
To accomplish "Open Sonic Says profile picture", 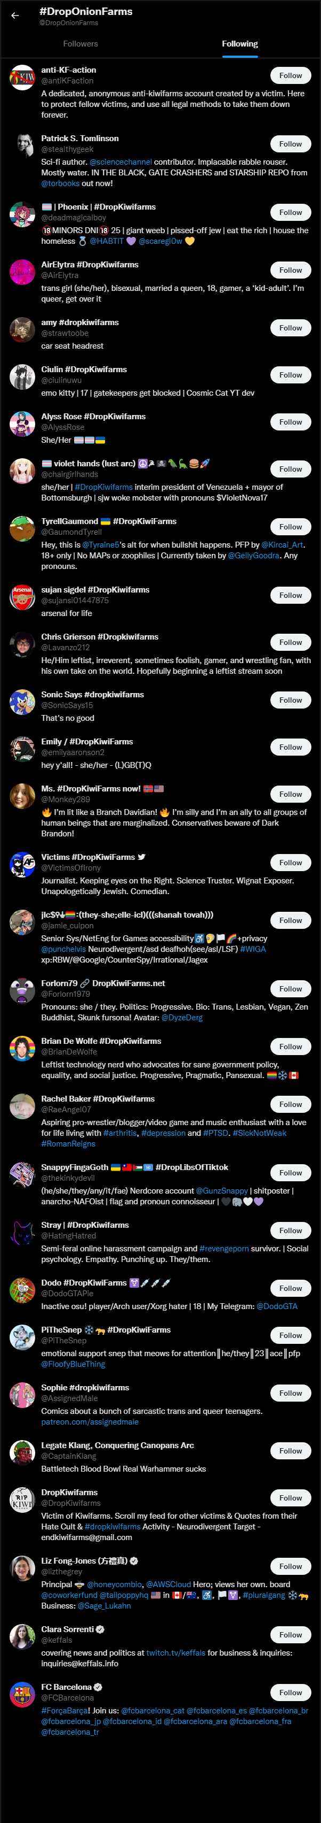I will pyautogui.click(x=22, y=702).
